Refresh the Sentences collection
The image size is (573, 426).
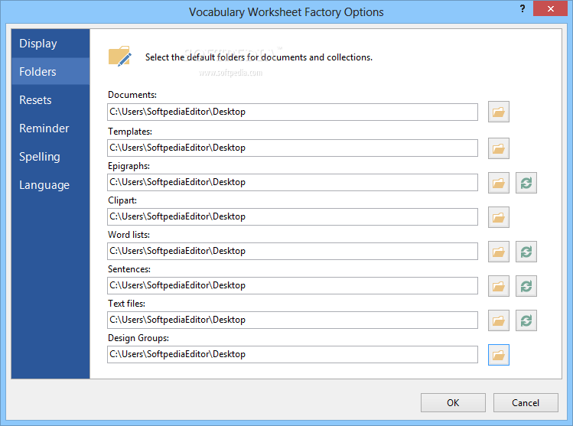click(x=526, y=286)
